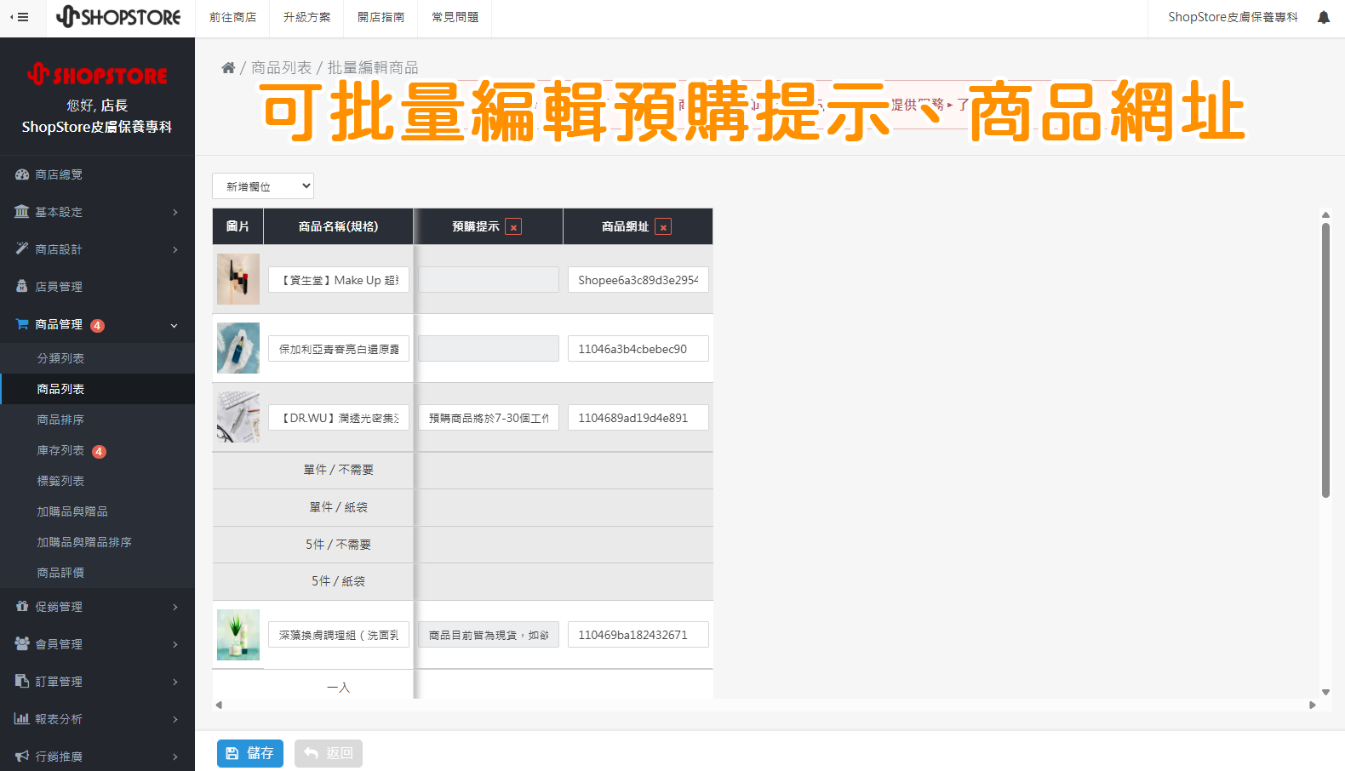The height and width of the screenshot is (771, 1345).
Task: Open 店員管理 in the sidebar
Action: [97, 287]
